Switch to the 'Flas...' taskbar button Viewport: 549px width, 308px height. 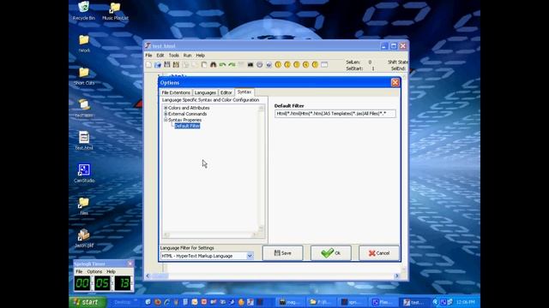point(383,302)
